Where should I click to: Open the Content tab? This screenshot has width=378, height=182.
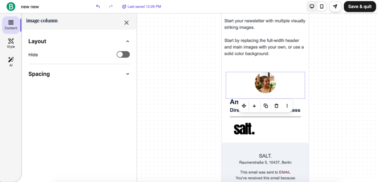click(11, 25)
